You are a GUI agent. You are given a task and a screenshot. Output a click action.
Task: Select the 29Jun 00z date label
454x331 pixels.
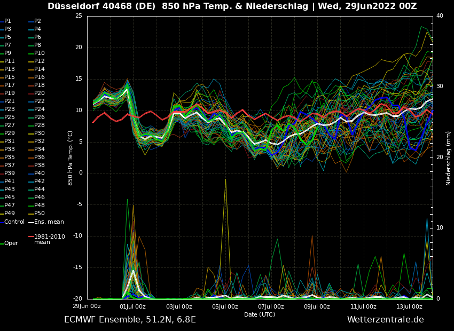(x=87, y=306)
